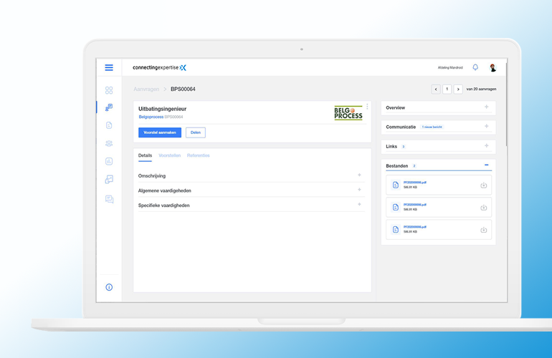
Task: Click the BPS00064 breadcrumb text
Action: (183, 89)
